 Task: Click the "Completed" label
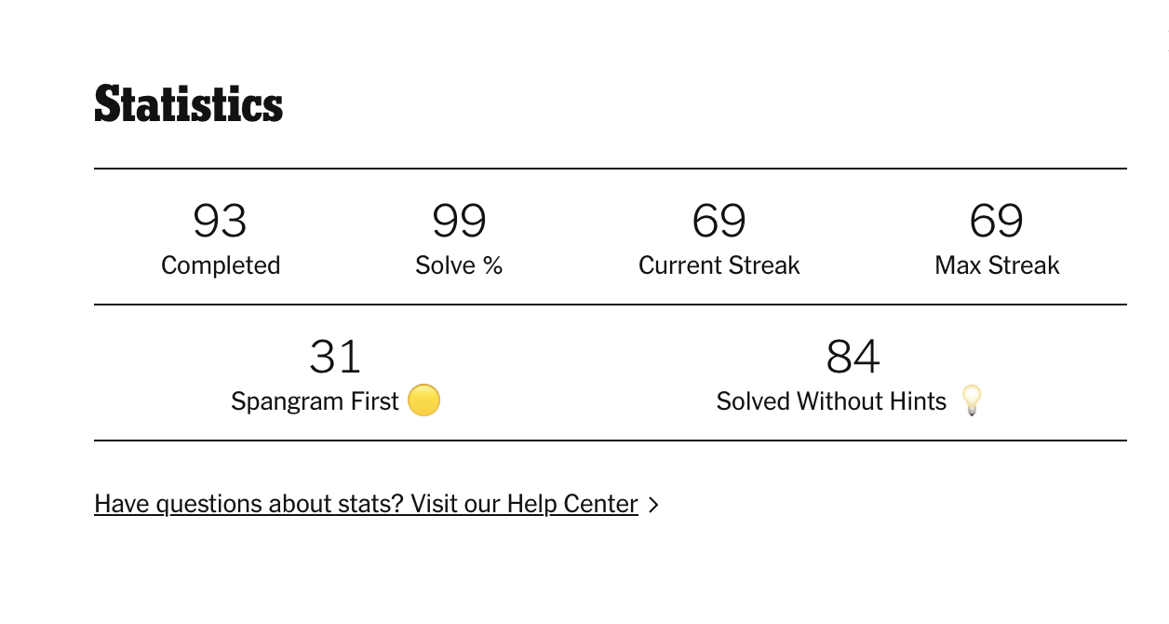pos(221,265)
